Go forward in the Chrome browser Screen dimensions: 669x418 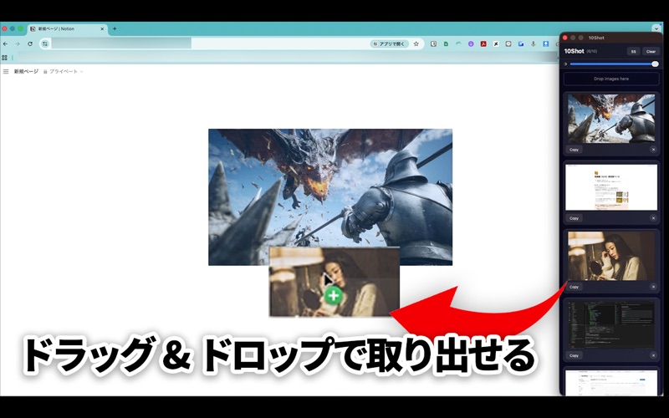click(18, 44)
